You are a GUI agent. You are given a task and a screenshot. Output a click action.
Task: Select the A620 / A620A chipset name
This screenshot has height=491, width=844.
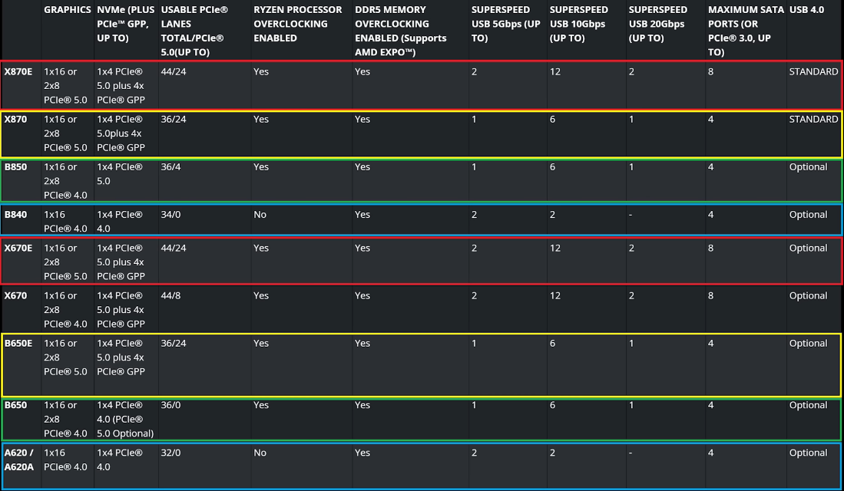pyautogui.click(x=19, y=460)
